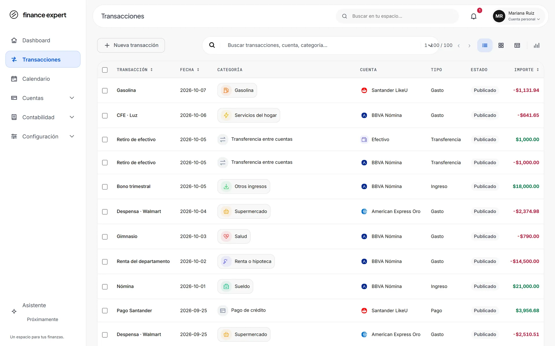Click the Servicios del hogar category chip
Screen dimensions: 555x346
[249, 115]
